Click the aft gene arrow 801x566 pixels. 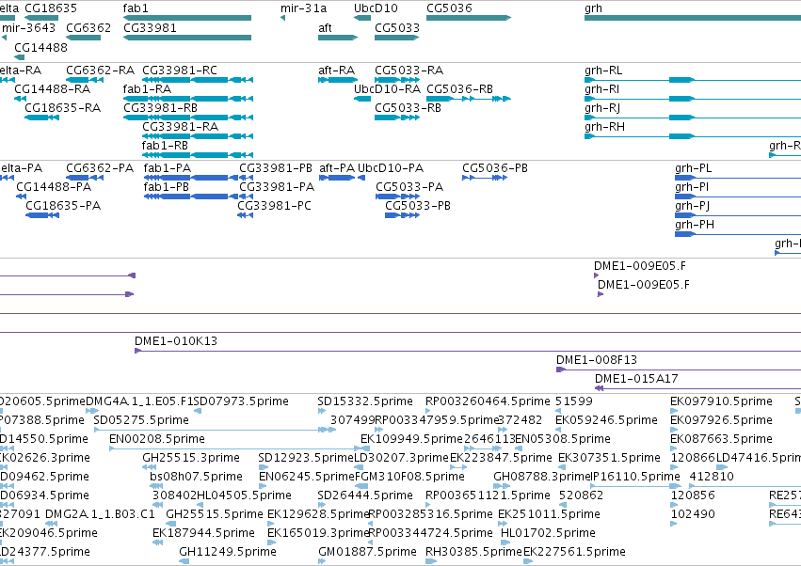click(338, 38)
